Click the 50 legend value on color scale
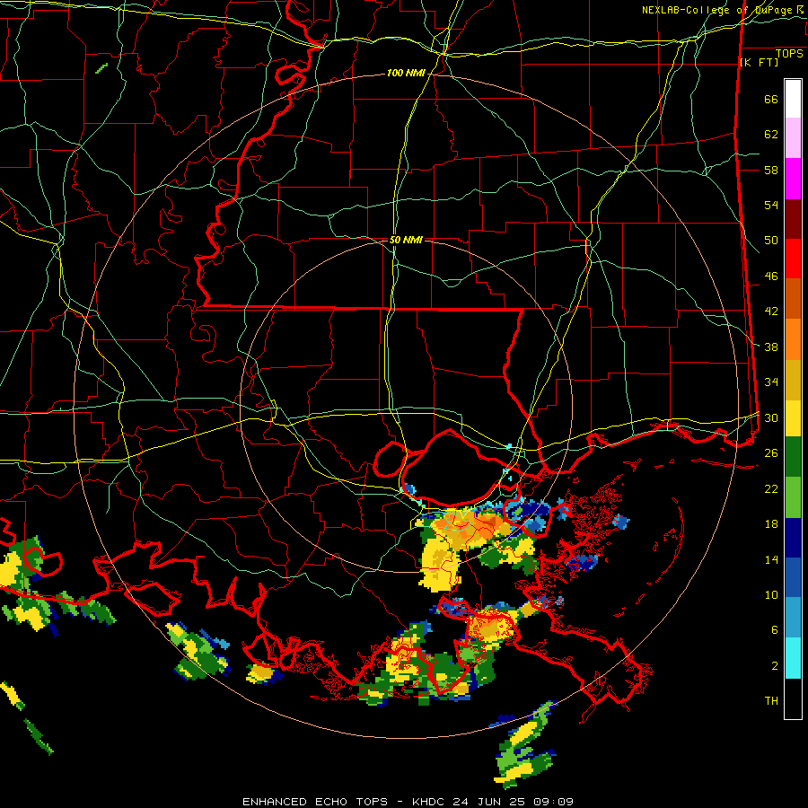808x808 pixels. (771, 241)
